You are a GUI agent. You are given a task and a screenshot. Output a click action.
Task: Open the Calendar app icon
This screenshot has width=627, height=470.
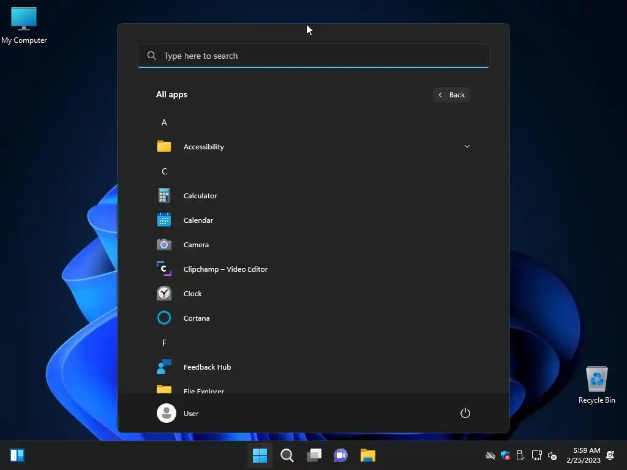tap(164, 220)
